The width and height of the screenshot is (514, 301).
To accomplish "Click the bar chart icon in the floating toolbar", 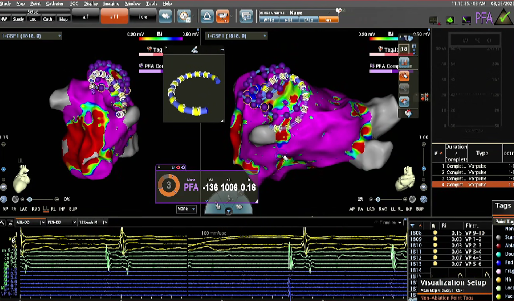I will click(404, 62).
